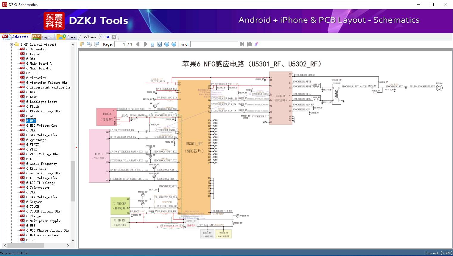Open 6 NFC Voltage Ohm entry
This screenshot has height=256, width=453.
click(41, 125)
